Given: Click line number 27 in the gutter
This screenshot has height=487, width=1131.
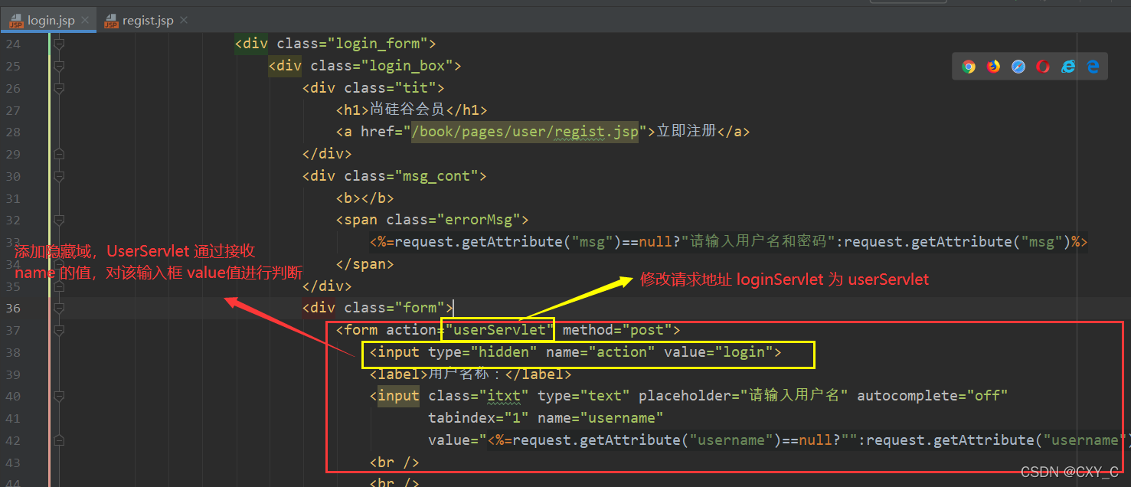Looking at the screenshot, I should pyautogui.click(x=13, y=109).
